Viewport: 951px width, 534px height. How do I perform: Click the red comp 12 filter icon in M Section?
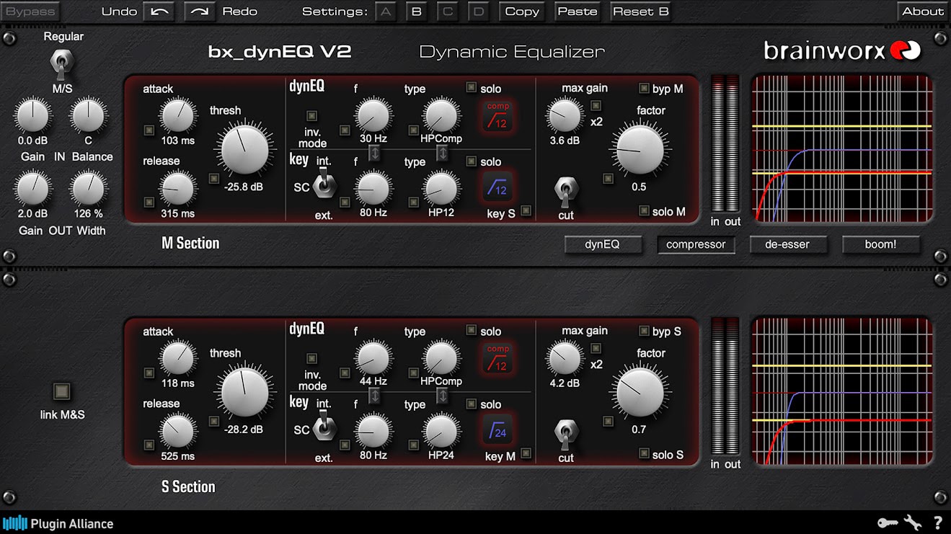coord(497,115)
